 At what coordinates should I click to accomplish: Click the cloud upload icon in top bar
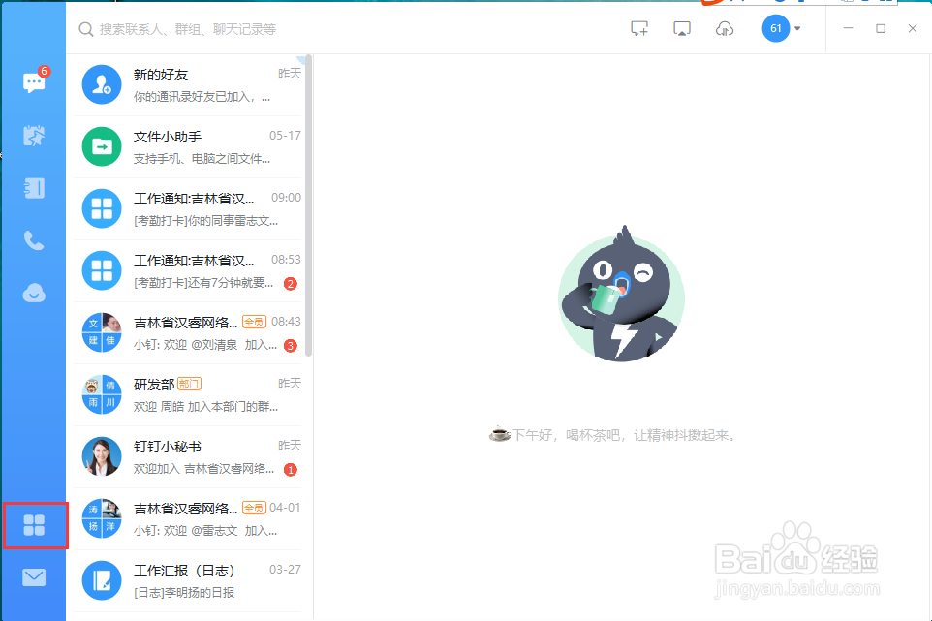coord(725,28)
